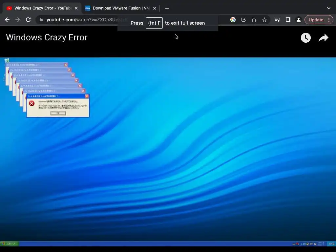This screenshot has width=336, height=252.
Task: Click the red error icon in the dialog
Action: 32,103
